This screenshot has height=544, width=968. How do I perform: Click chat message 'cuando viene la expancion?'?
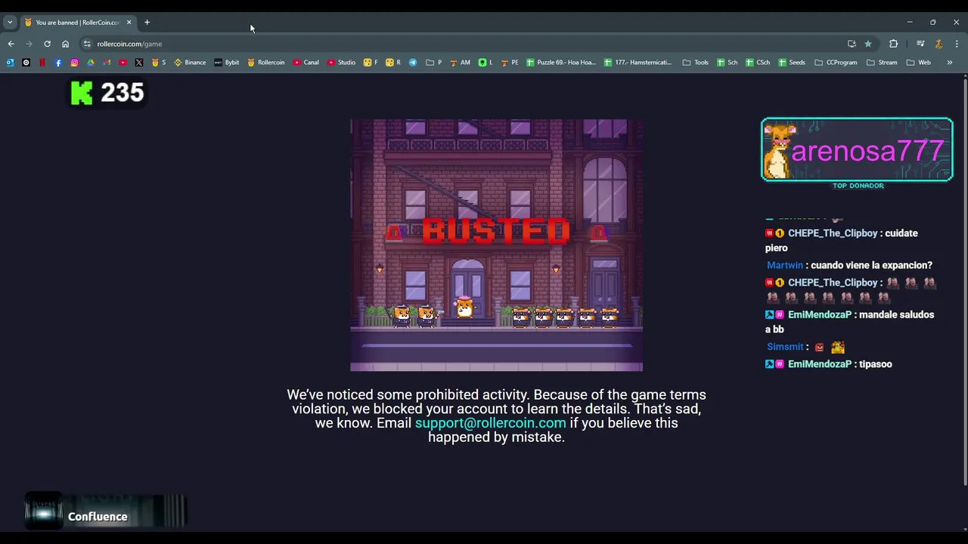coord(871,265)
